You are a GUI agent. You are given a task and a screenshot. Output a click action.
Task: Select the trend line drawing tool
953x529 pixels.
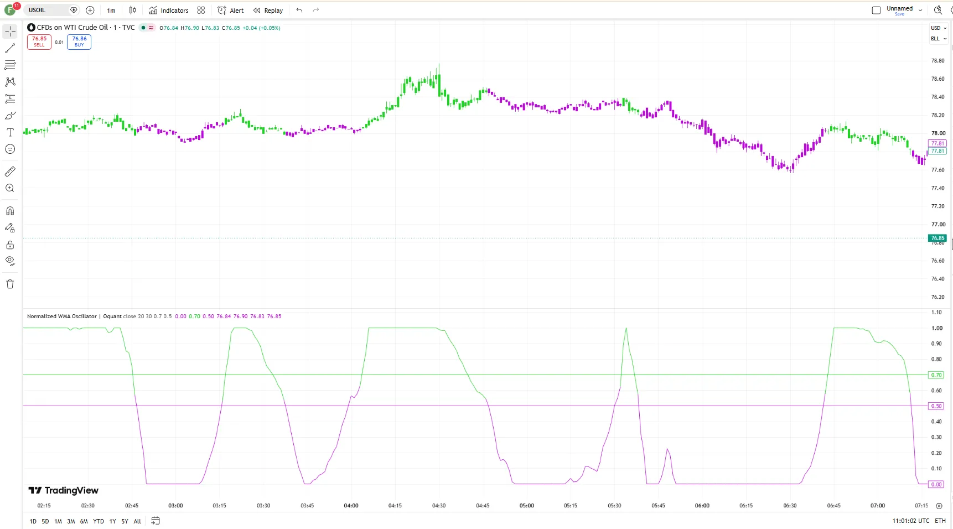pos(10,49)
